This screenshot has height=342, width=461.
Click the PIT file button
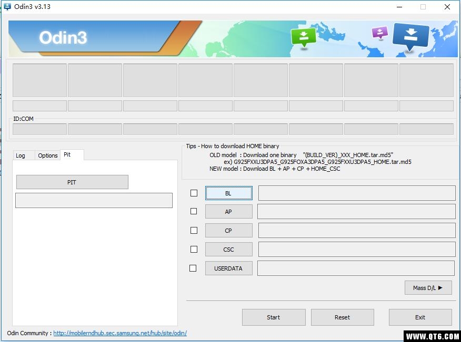[72, 182]
